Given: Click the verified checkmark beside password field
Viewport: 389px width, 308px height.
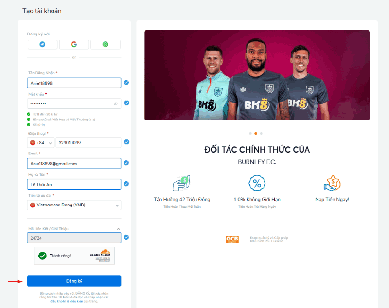Looking at the screenshot, I should pos(126,103).
